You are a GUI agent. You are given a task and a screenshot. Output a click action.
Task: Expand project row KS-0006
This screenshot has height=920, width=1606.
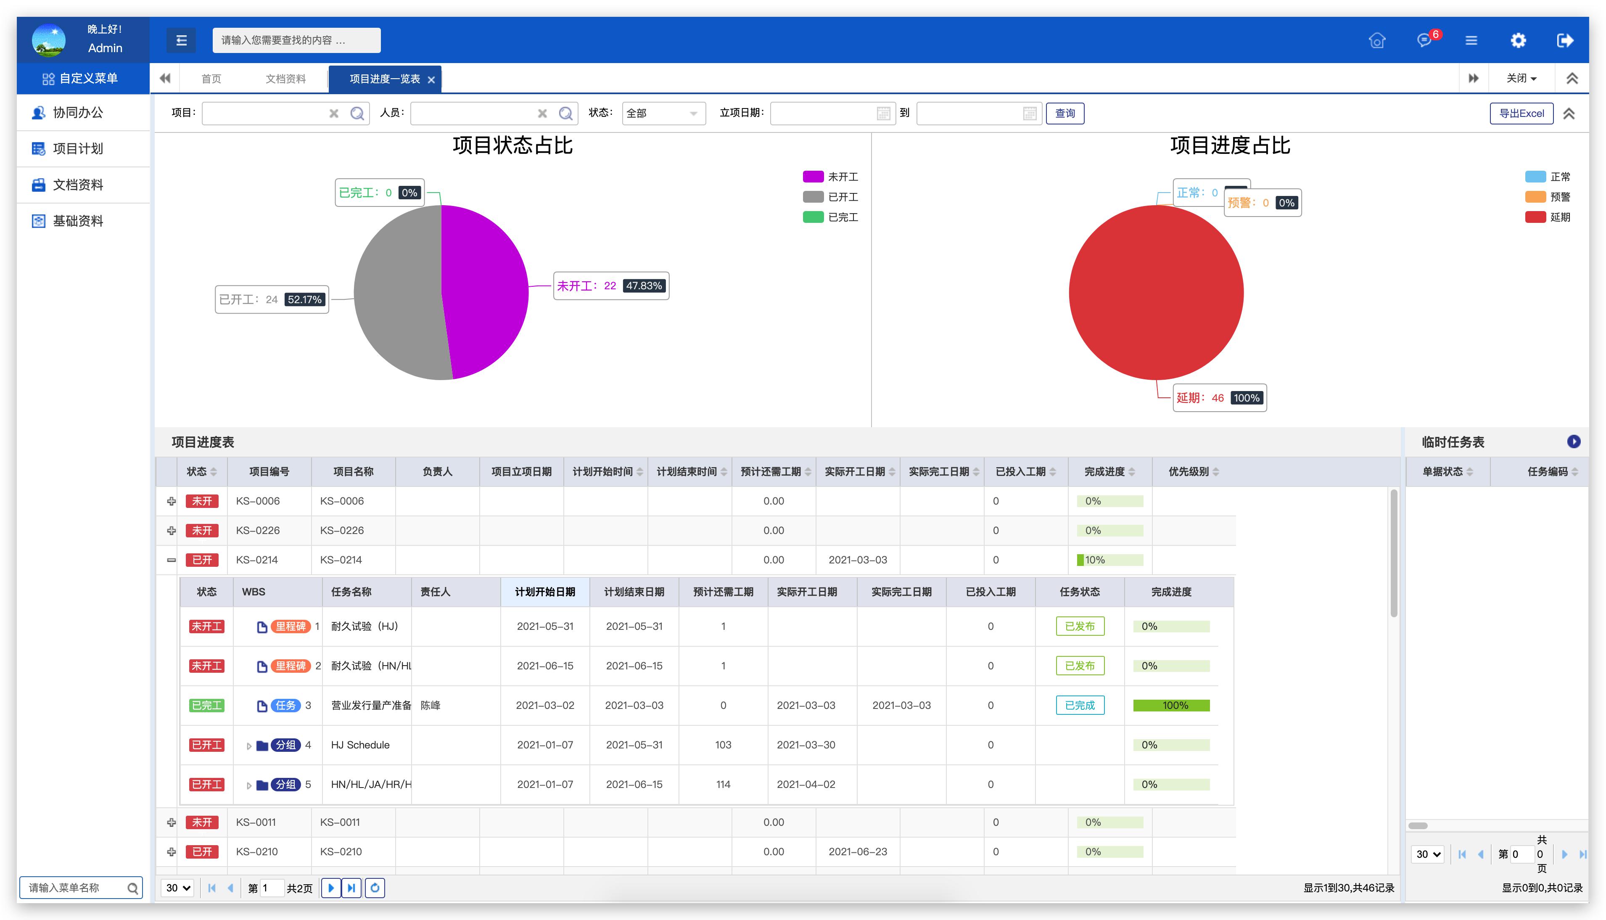tap(171, 501)
